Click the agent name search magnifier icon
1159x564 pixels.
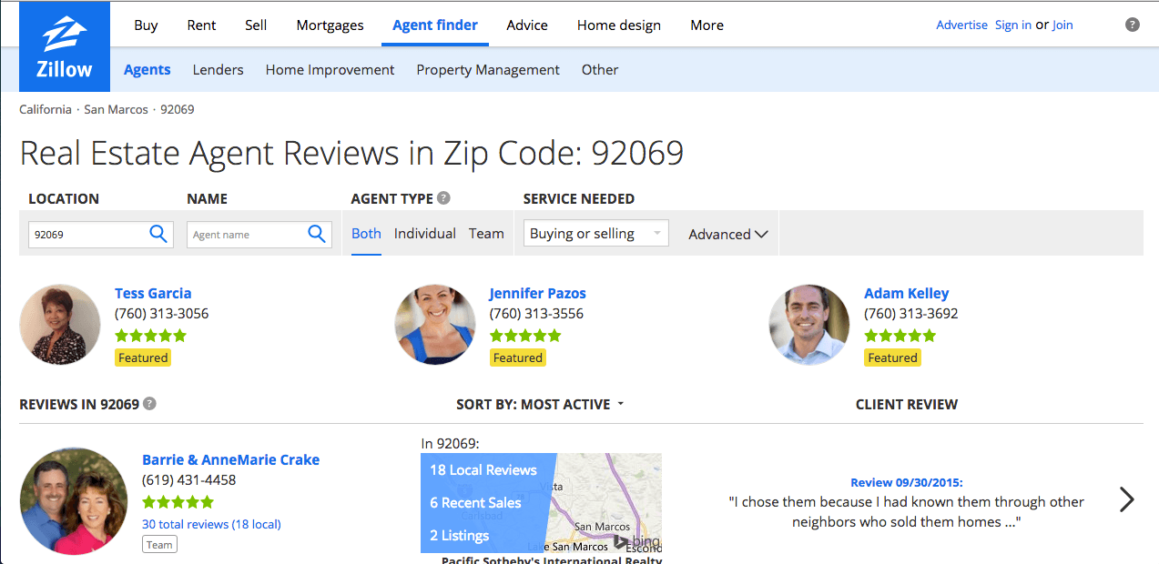tap(317, 234)
